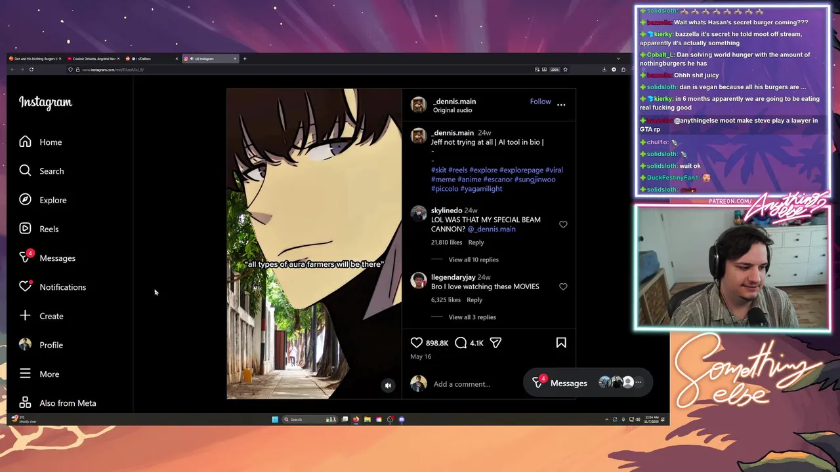Viewport: 840px width, 472px height.
Task: Reply to skylinedo's comment
Action: (x=476, y=243)
